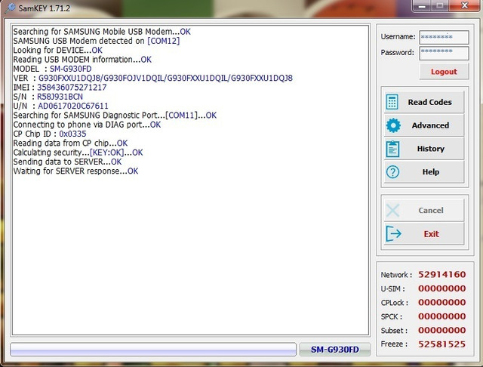Click the 'Looking for DEVICE' line

(x=57, y=51)
